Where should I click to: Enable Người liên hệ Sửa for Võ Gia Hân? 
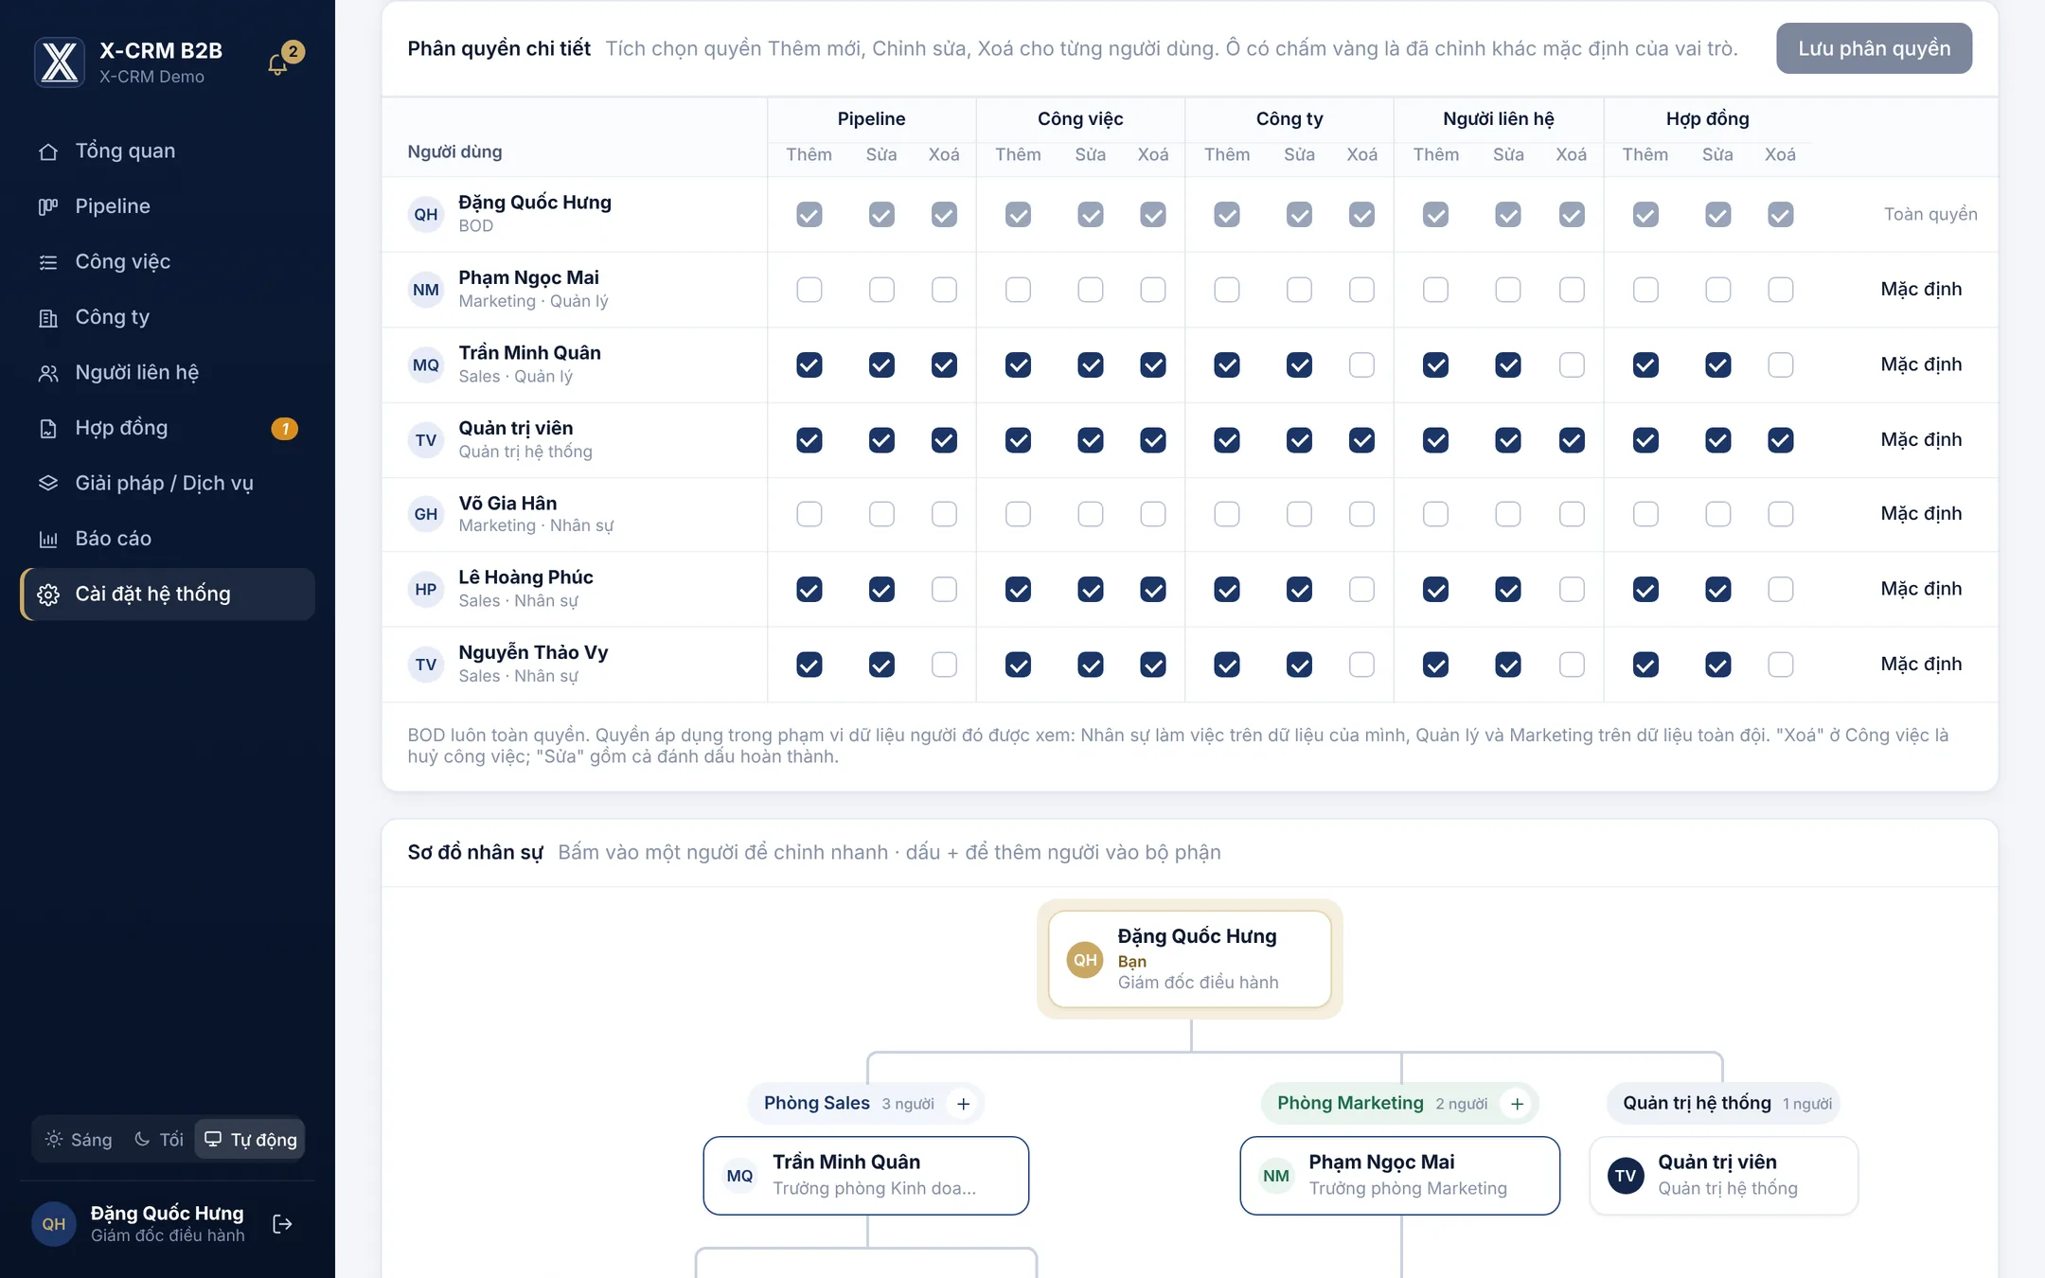pyautogui.click(x=1507, y=514)
